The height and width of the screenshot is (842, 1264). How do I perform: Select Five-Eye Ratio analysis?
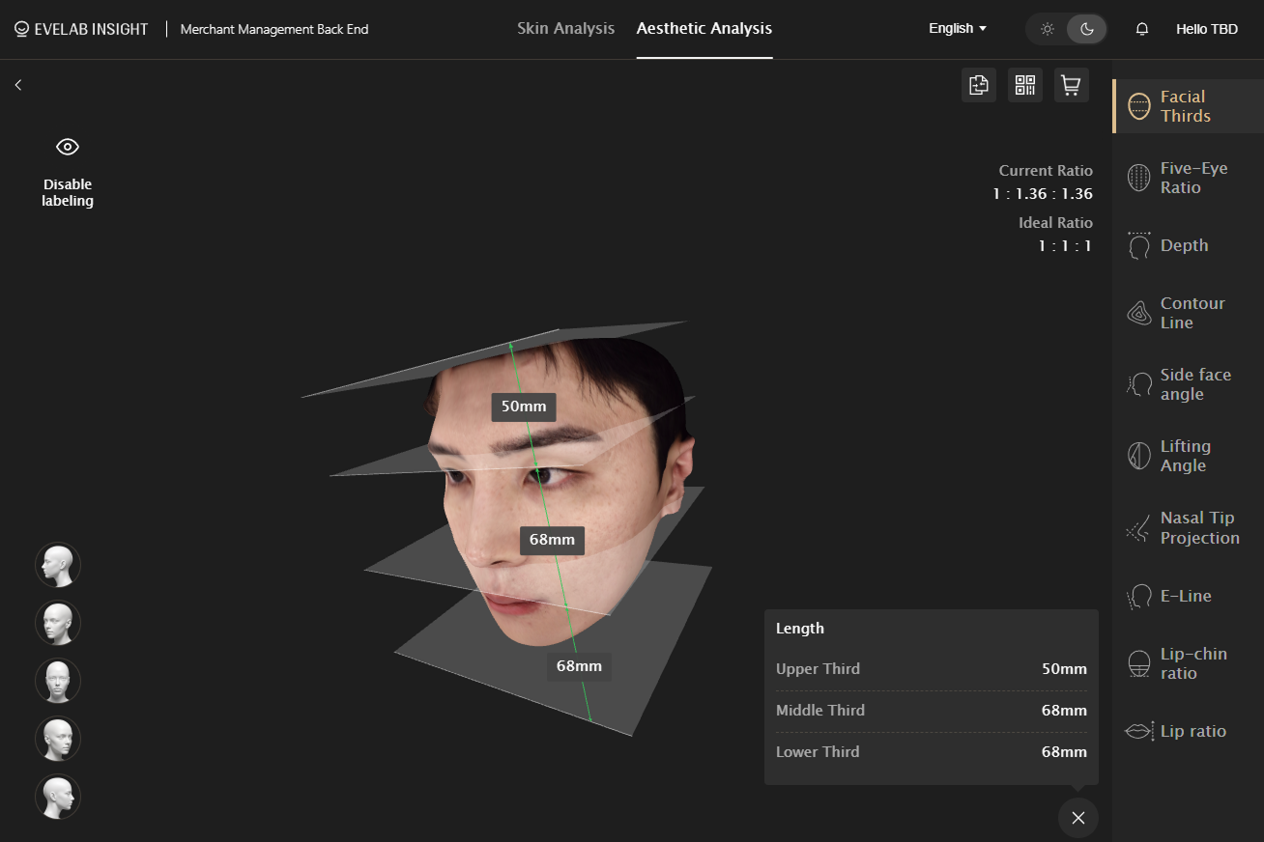(1188, 178)
